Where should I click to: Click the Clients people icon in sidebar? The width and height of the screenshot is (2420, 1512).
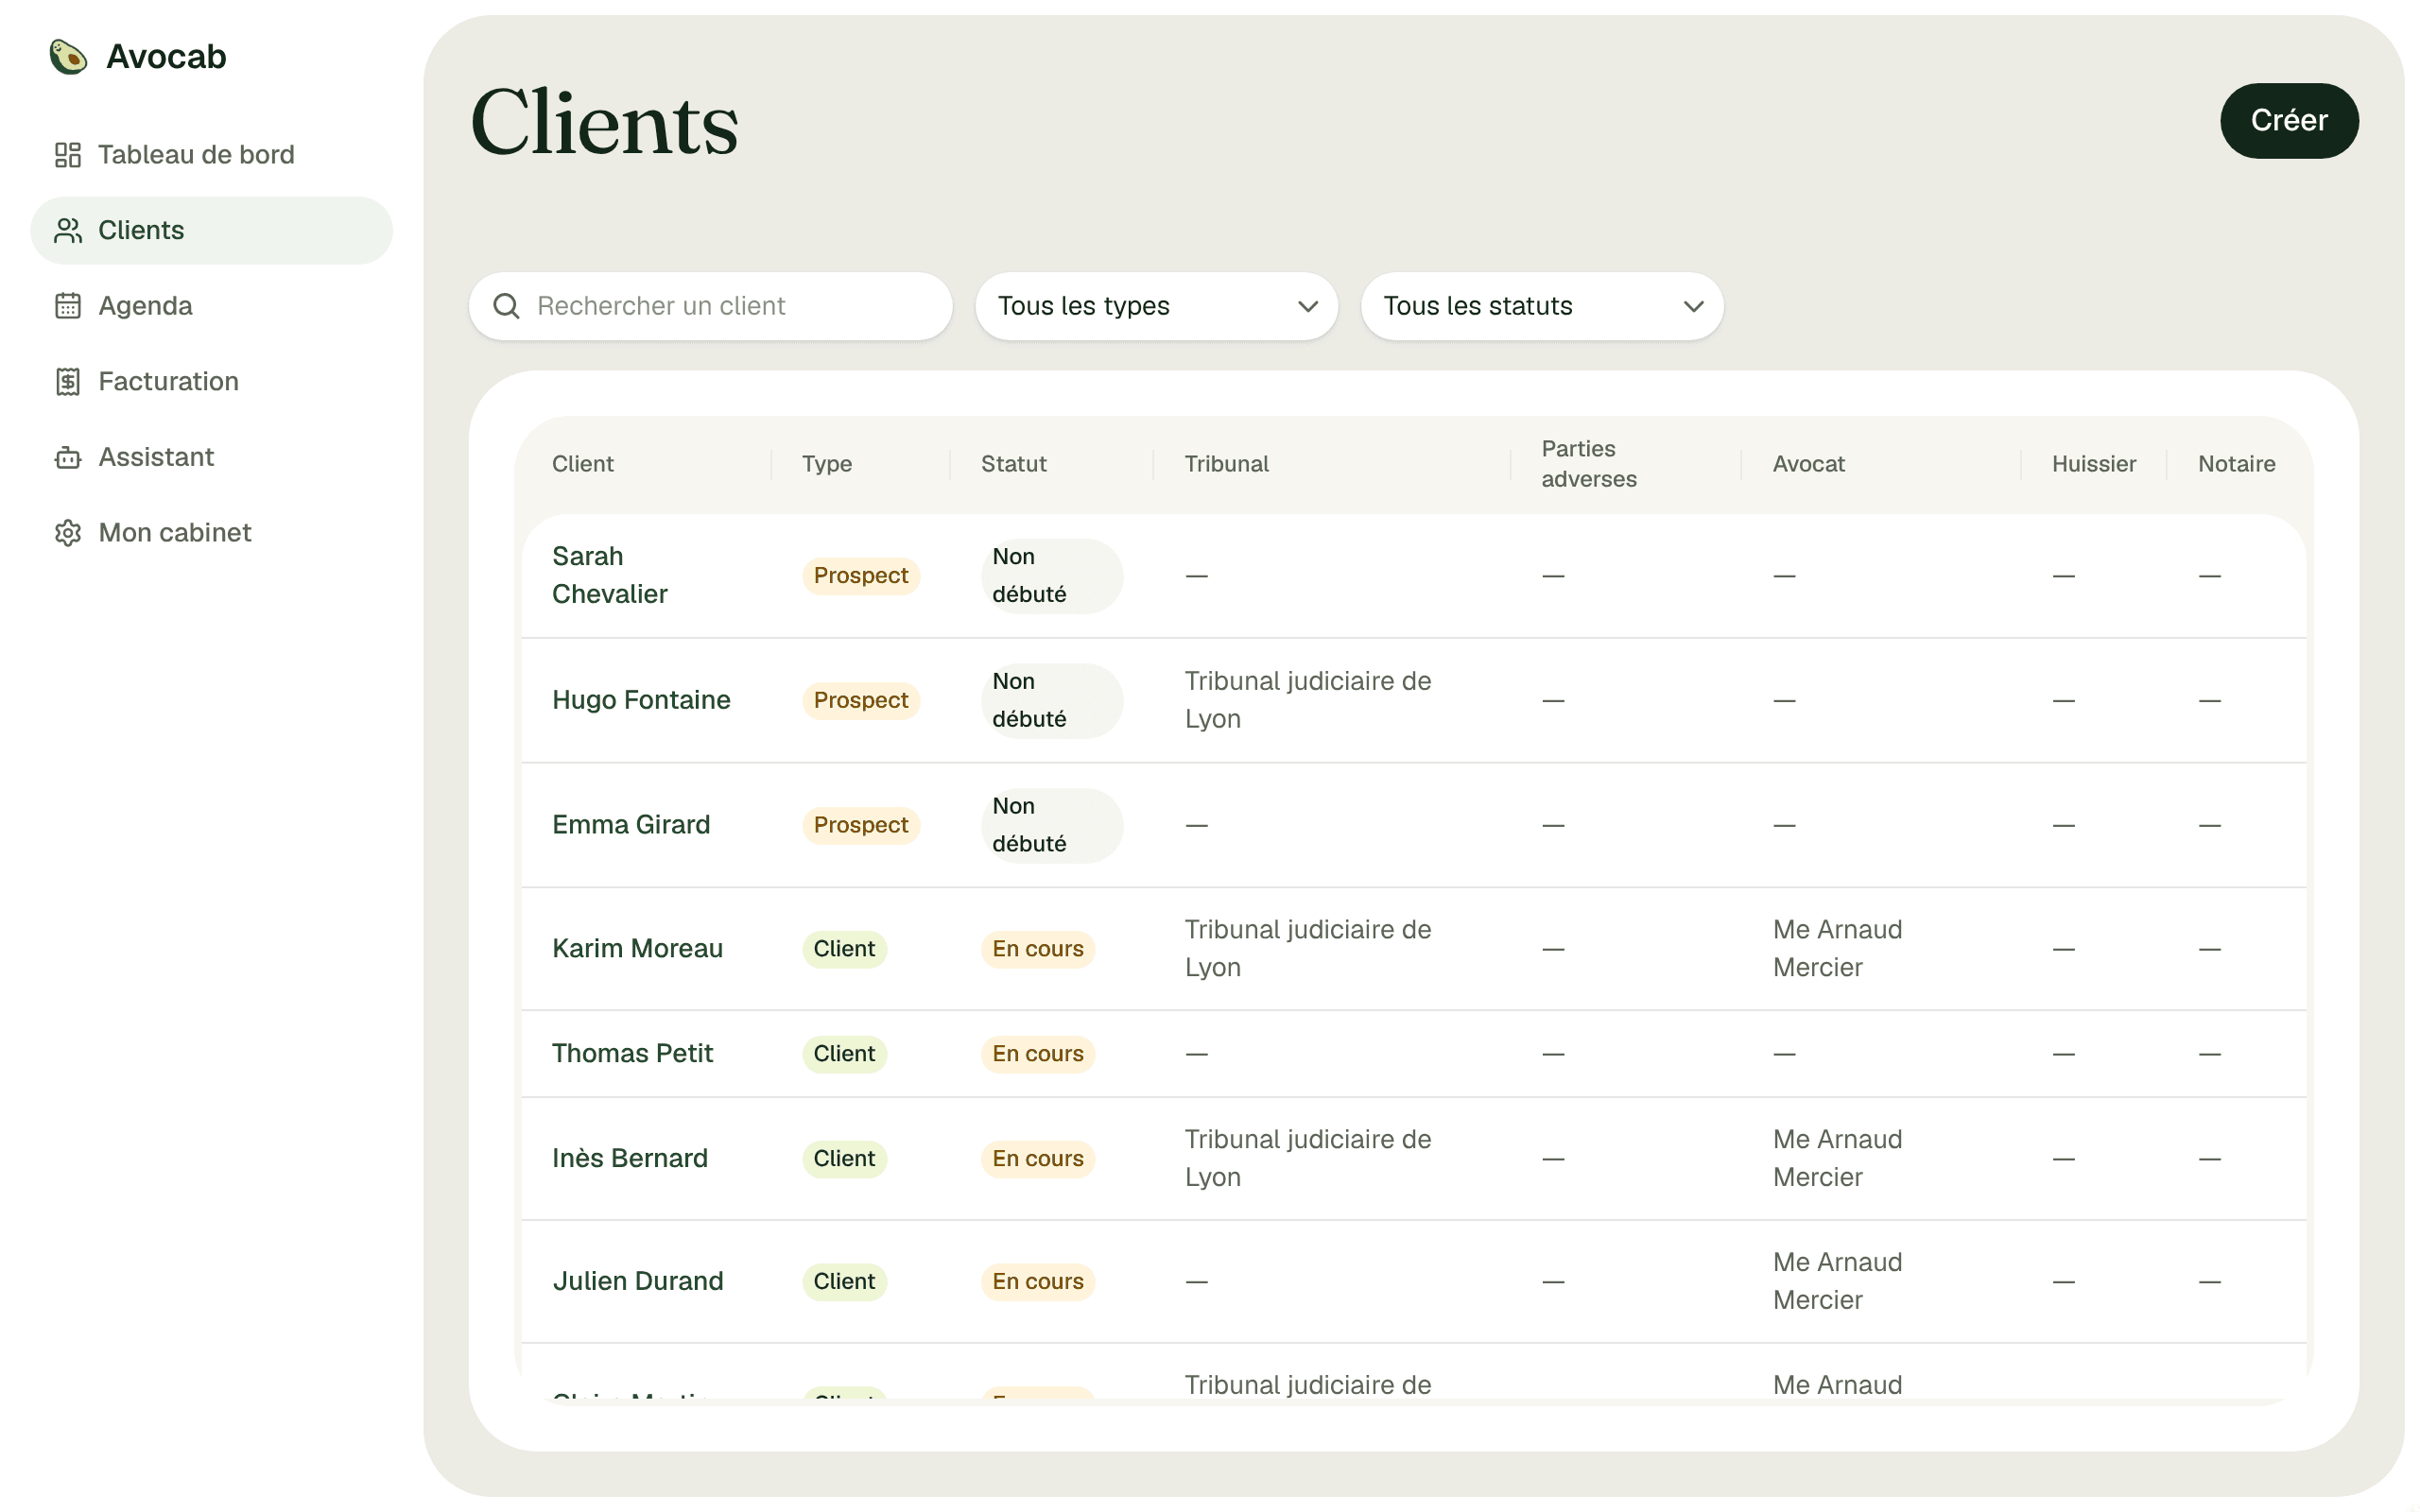(x=68, y=231)
